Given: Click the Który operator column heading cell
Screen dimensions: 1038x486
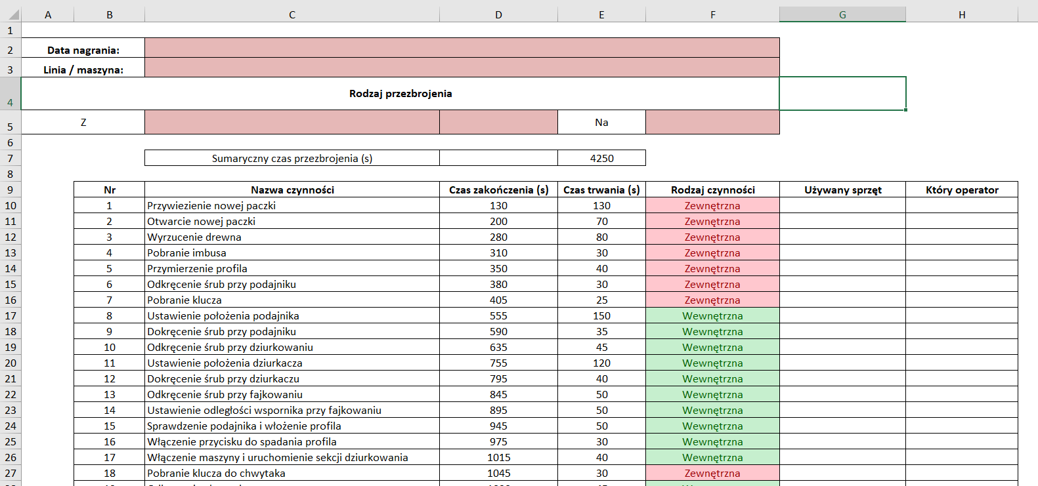Looking at the screenshot, I should [961, 190].
